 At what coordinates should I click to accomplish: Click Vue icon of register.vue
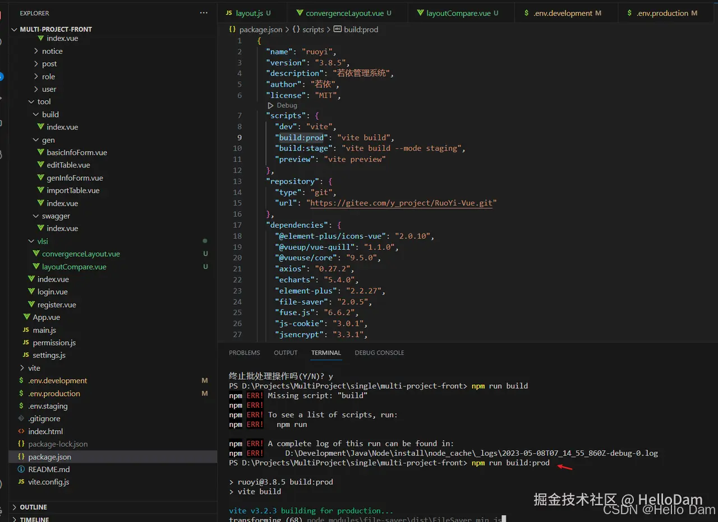click(31, 305)
